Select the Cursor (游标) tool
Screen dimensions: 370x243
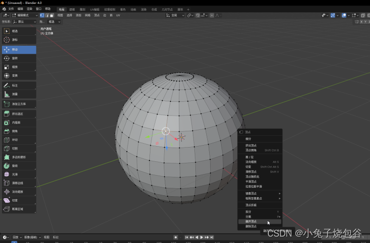pyautogui.click(x=19, y=40)
